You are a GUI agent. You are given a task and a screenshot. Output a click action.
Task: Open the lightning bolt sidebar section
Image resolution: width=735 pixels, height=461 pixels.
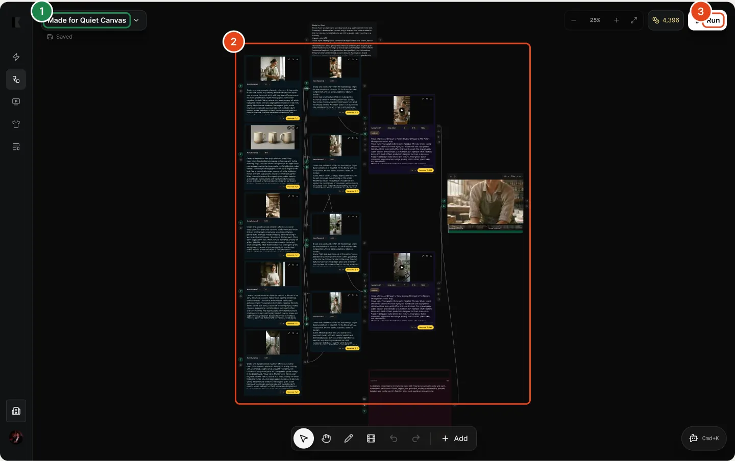16,57
